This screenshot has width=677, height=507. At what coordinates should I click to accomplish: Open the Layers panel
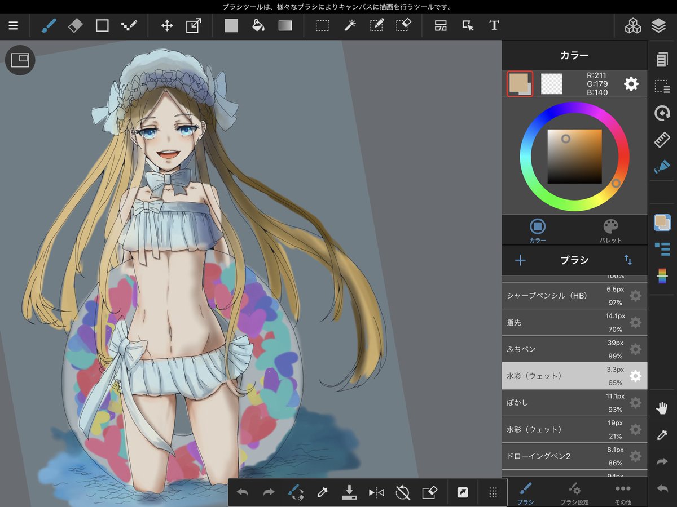point(658,26)
